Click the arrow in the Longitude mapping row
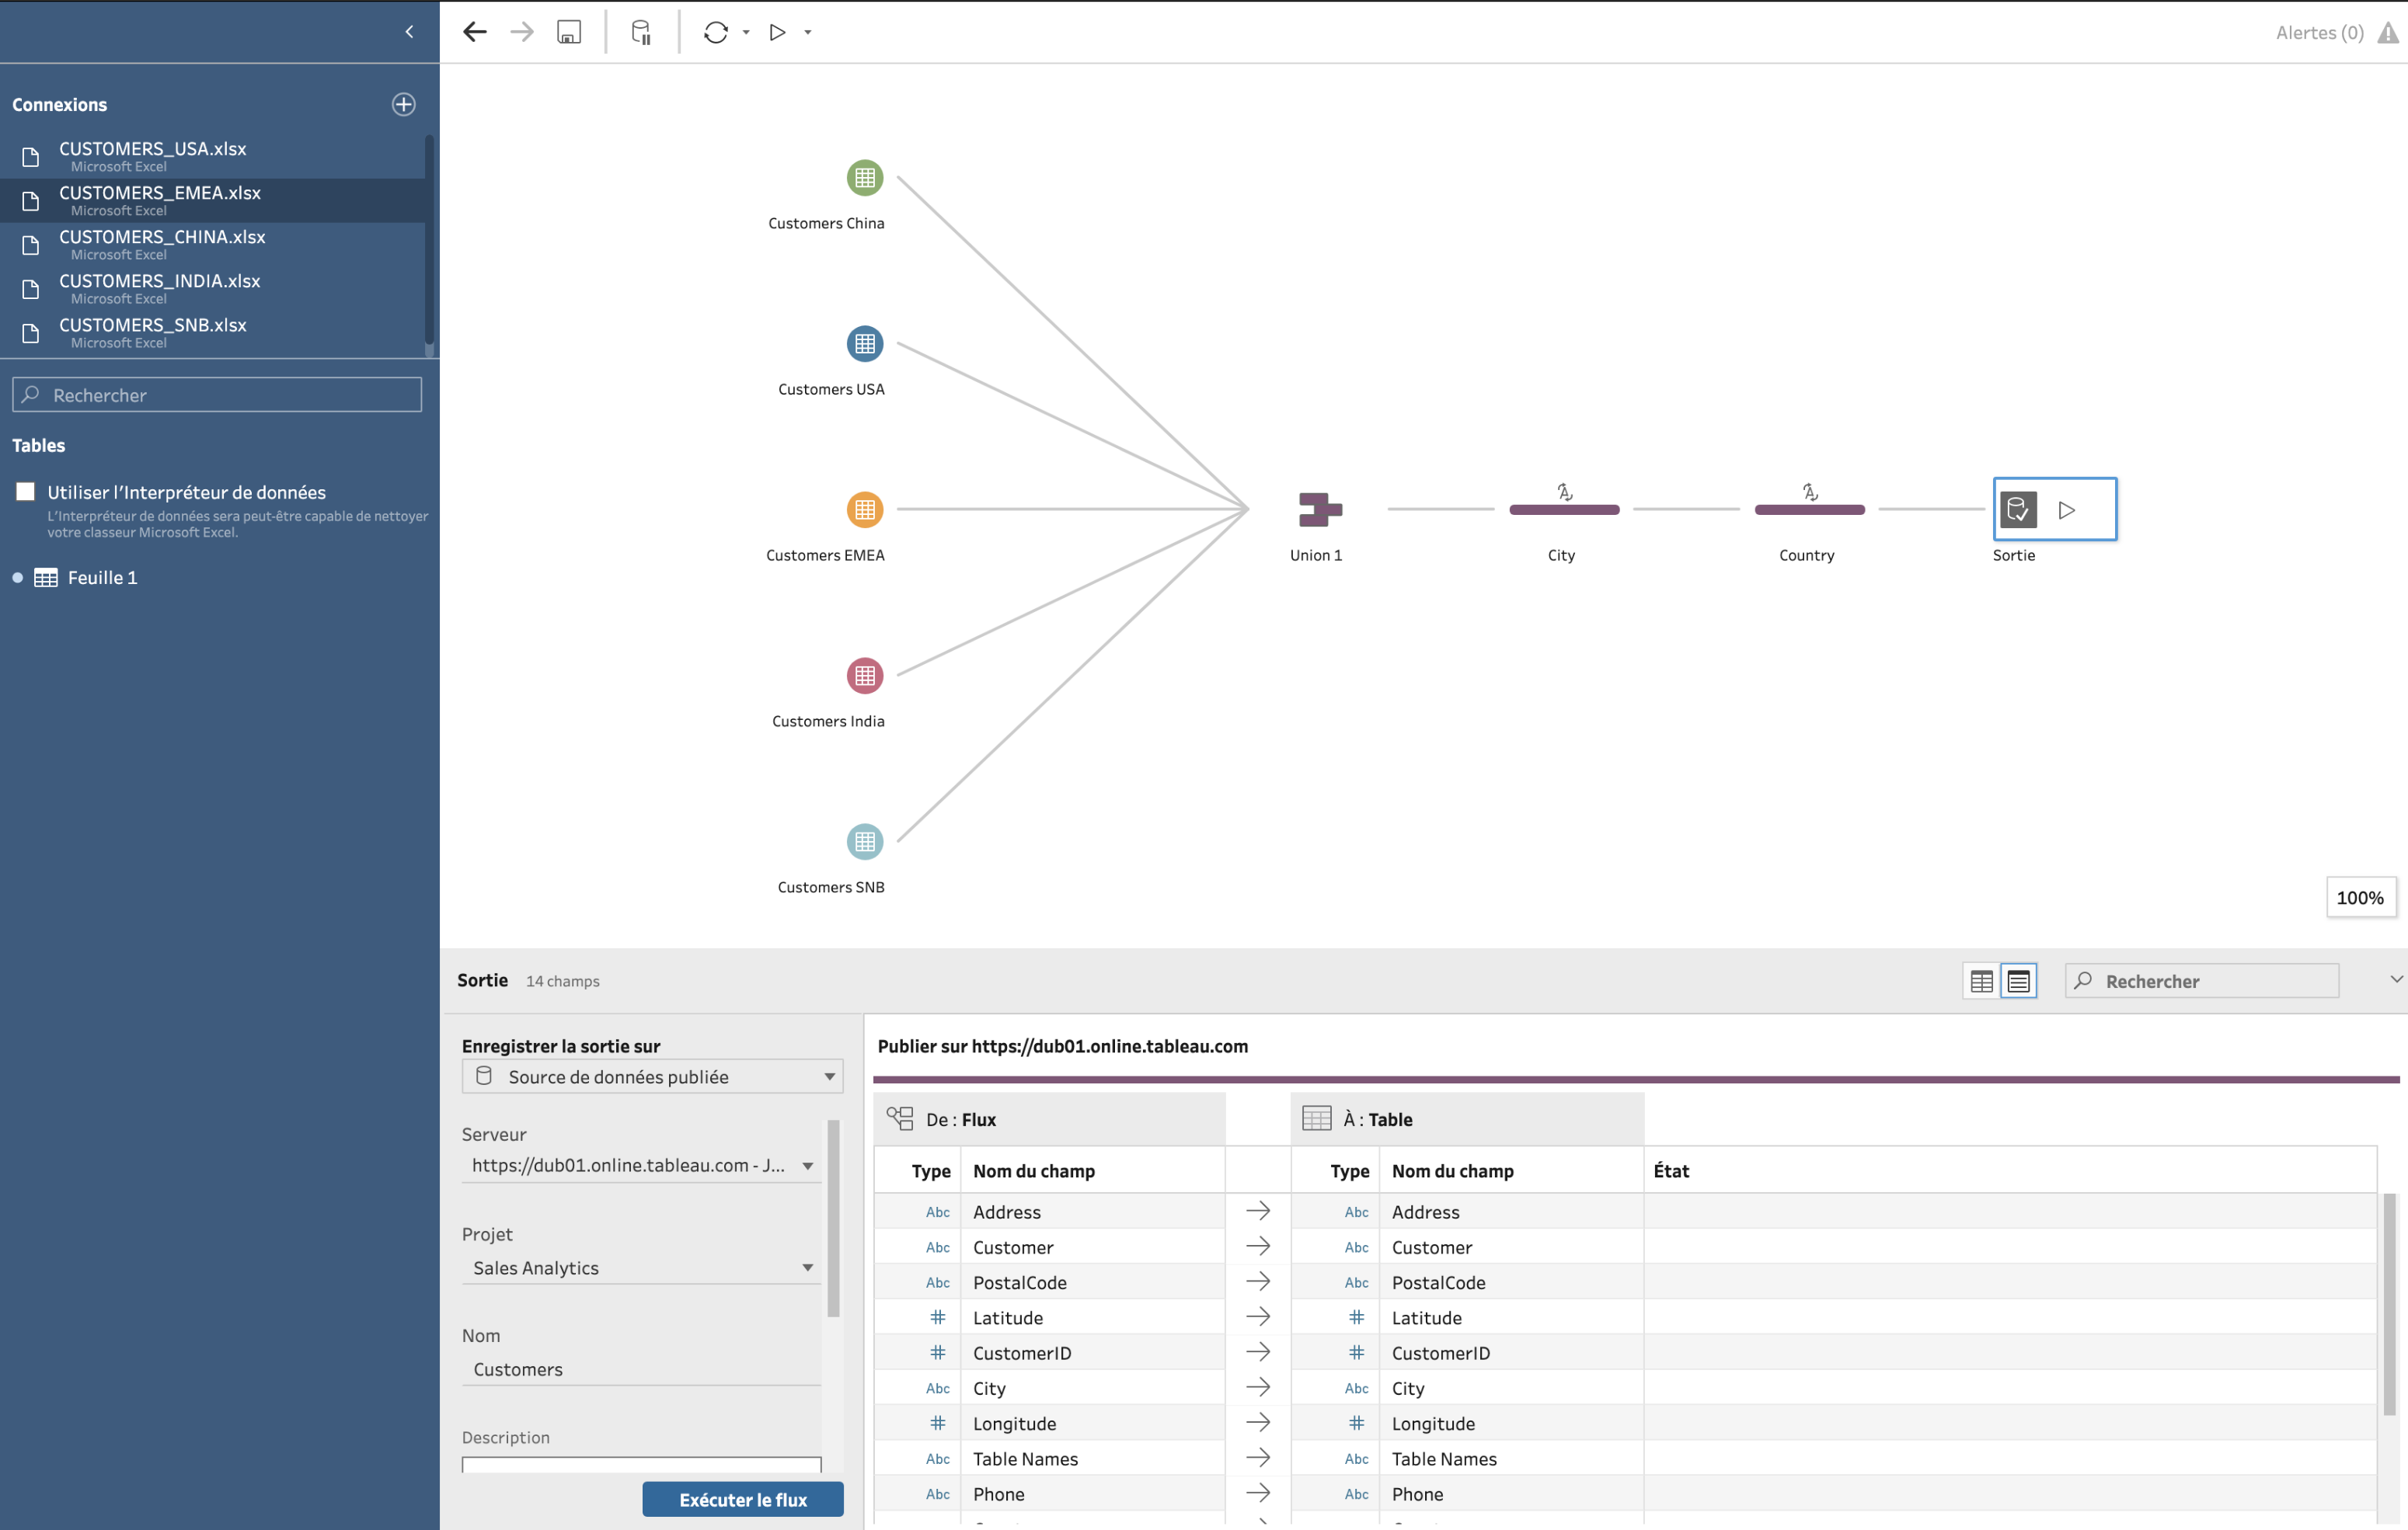Image resolution: width=2408 pixels, height=1530 pixels. [x=1258, y=1422]
